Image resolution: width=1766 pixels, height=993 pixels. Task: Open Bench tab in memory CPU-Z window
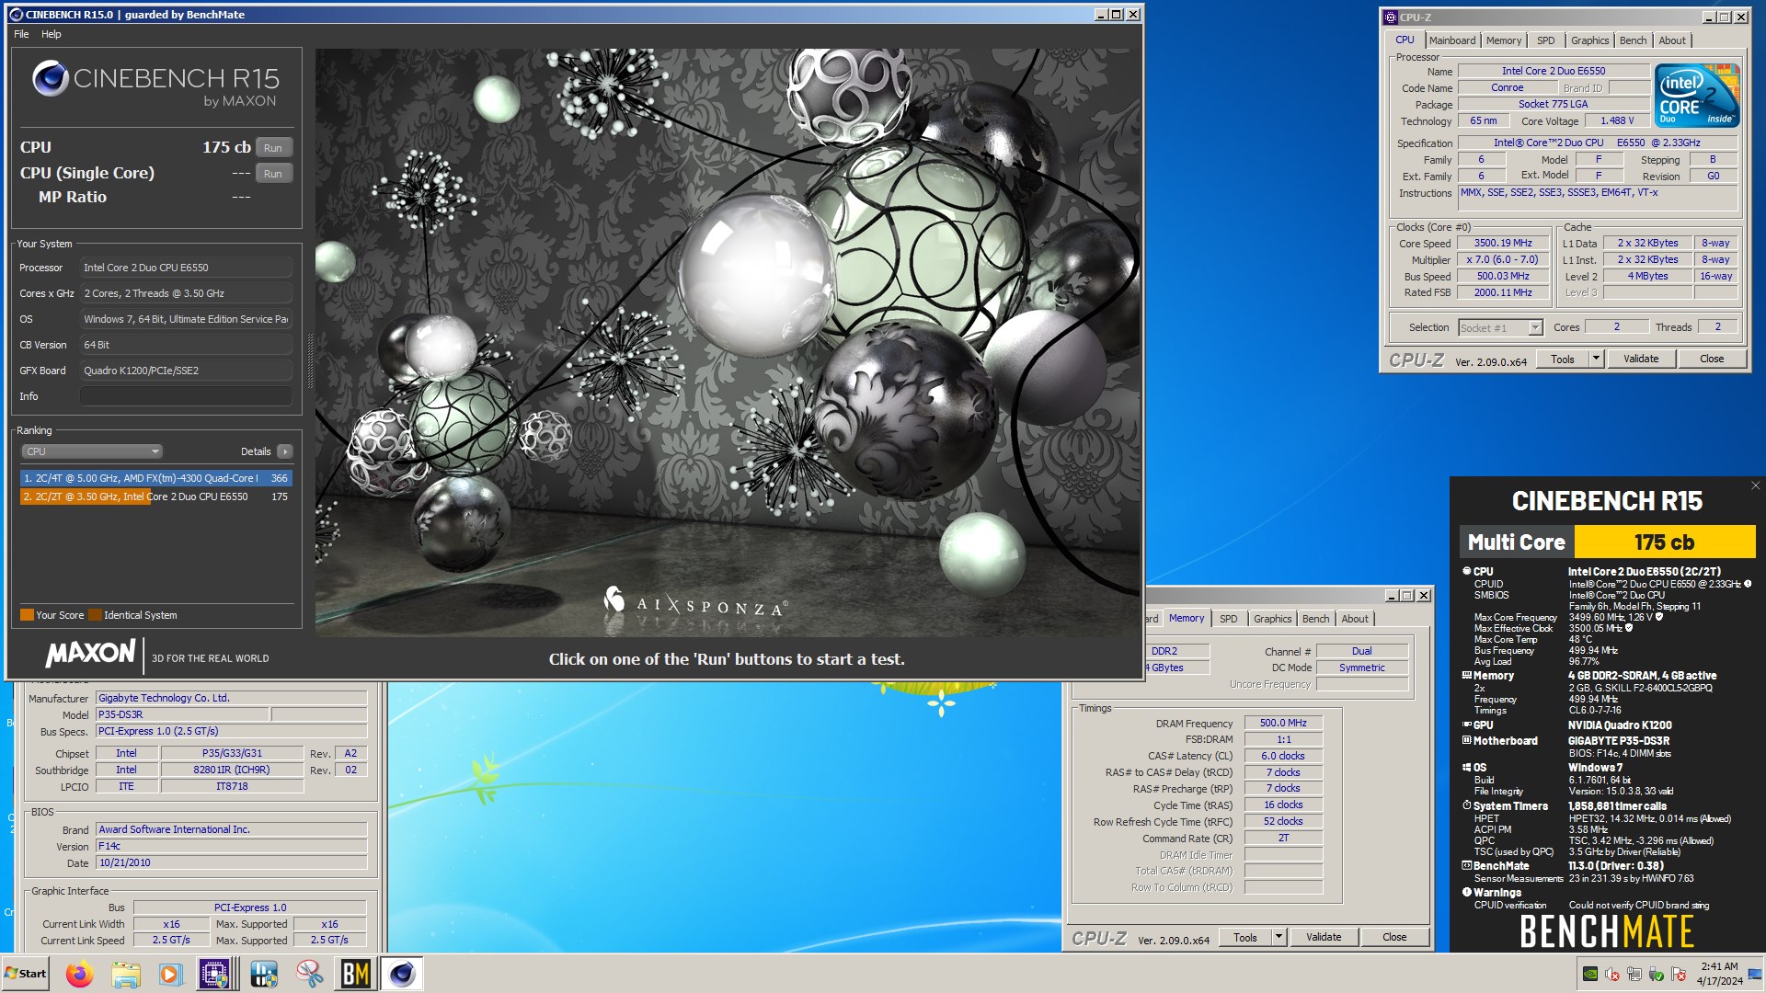click(1315, 619)
